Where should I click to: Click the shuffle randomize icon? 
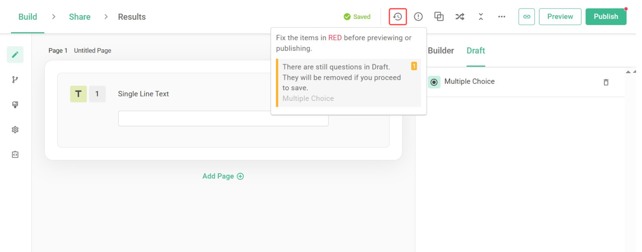[460, 17]
